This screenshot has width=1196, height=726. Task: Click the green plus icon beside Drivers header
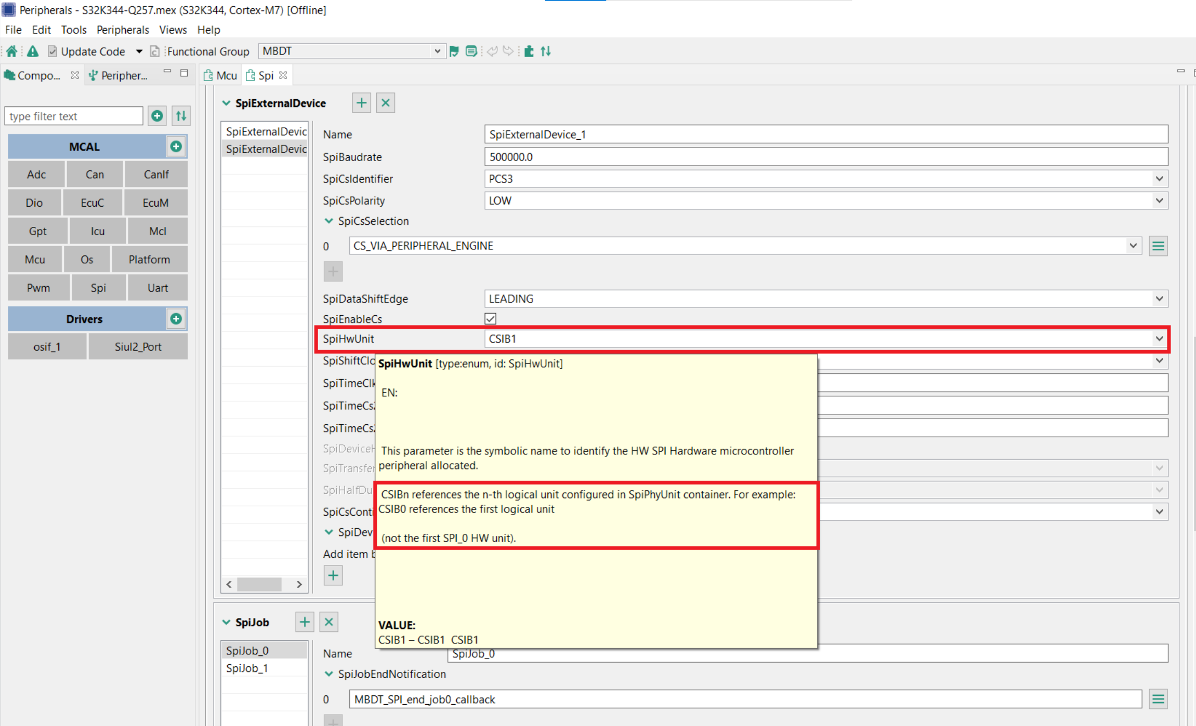tap(176, 318)
